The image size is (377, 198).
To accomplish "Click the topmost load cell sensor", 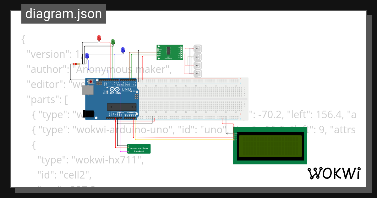I will click(198, 49).
